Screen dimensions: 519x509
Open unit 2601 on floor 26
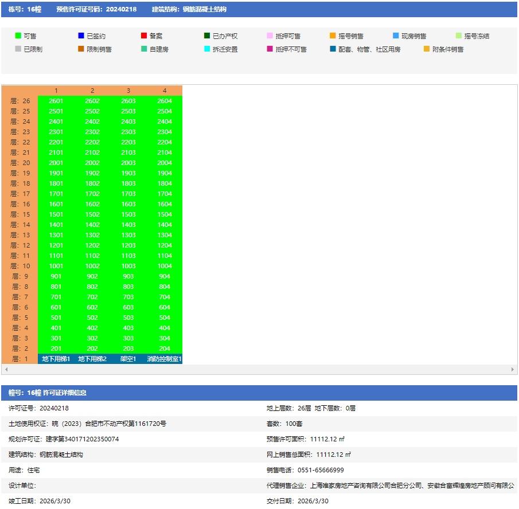point(56,101)
